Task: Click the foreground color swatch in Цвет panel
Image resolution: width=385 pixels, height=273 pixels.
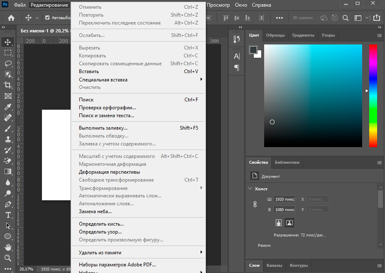Action: [x=253, y=50]
